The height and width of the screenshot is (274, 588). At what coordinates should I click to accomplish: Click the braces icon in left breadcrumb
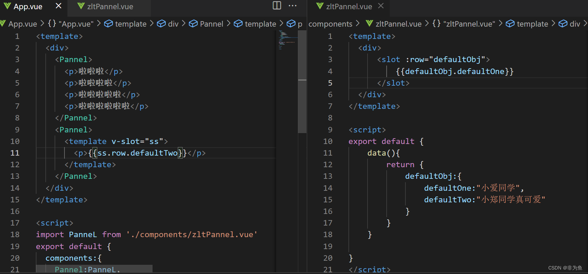pos(52,24)
